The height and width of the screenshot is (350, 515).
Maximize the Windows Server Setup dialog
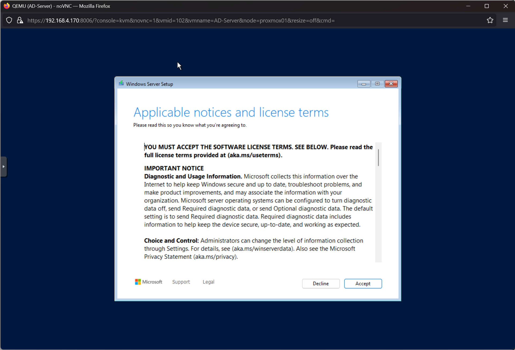tap(377, 84)
